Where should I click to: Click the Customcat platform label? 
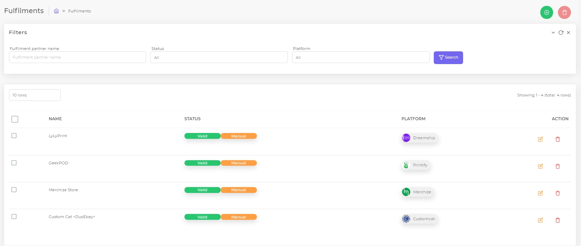tap(424, 219)
